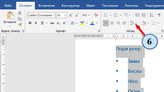Toggle bold Ж formatting

[x=30, y=23]
